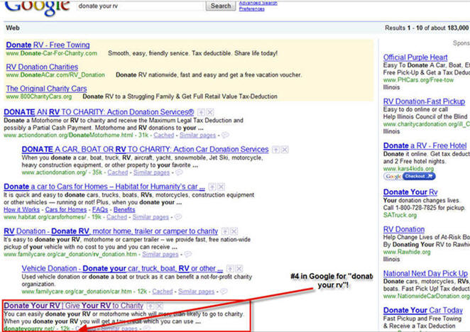
Task: Open the 'Donate a RV - Free Hotel' ad
Action: 425,145
